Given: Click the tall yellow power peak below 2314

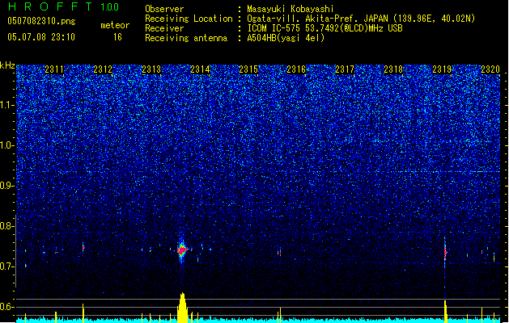Looking at the screenshot, I should point(182,308).
